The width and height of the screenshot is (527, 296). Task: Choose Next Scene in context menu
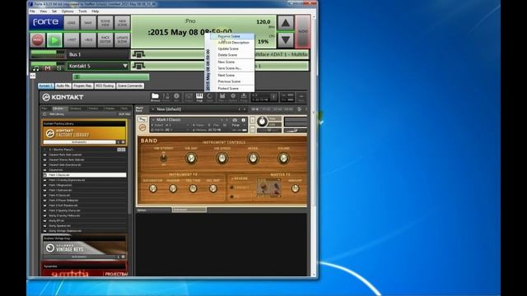click(232, 75)
